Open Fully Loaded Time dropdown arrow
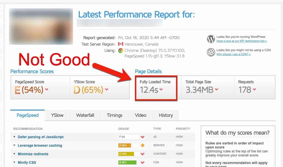The image size is (283, 167). [161, 89]
